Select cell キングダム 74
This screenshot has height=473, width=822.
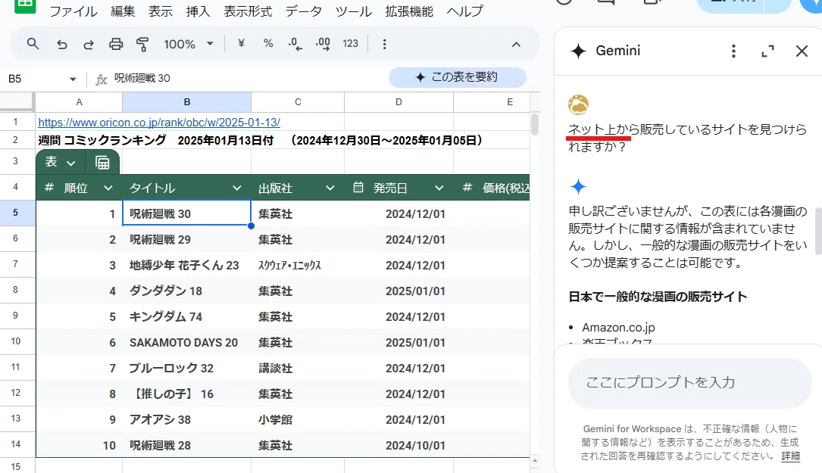(186, 317)
